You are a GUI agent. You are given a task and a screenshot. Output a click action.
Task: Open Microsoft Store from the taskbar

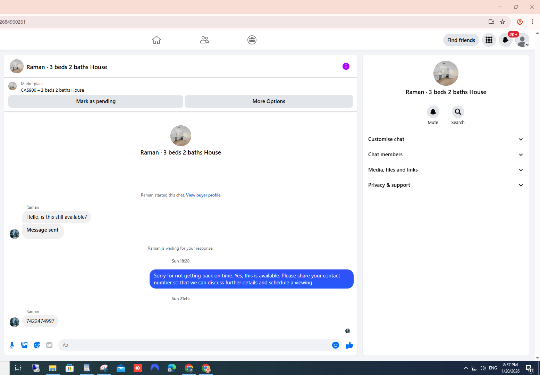[69, 368]
